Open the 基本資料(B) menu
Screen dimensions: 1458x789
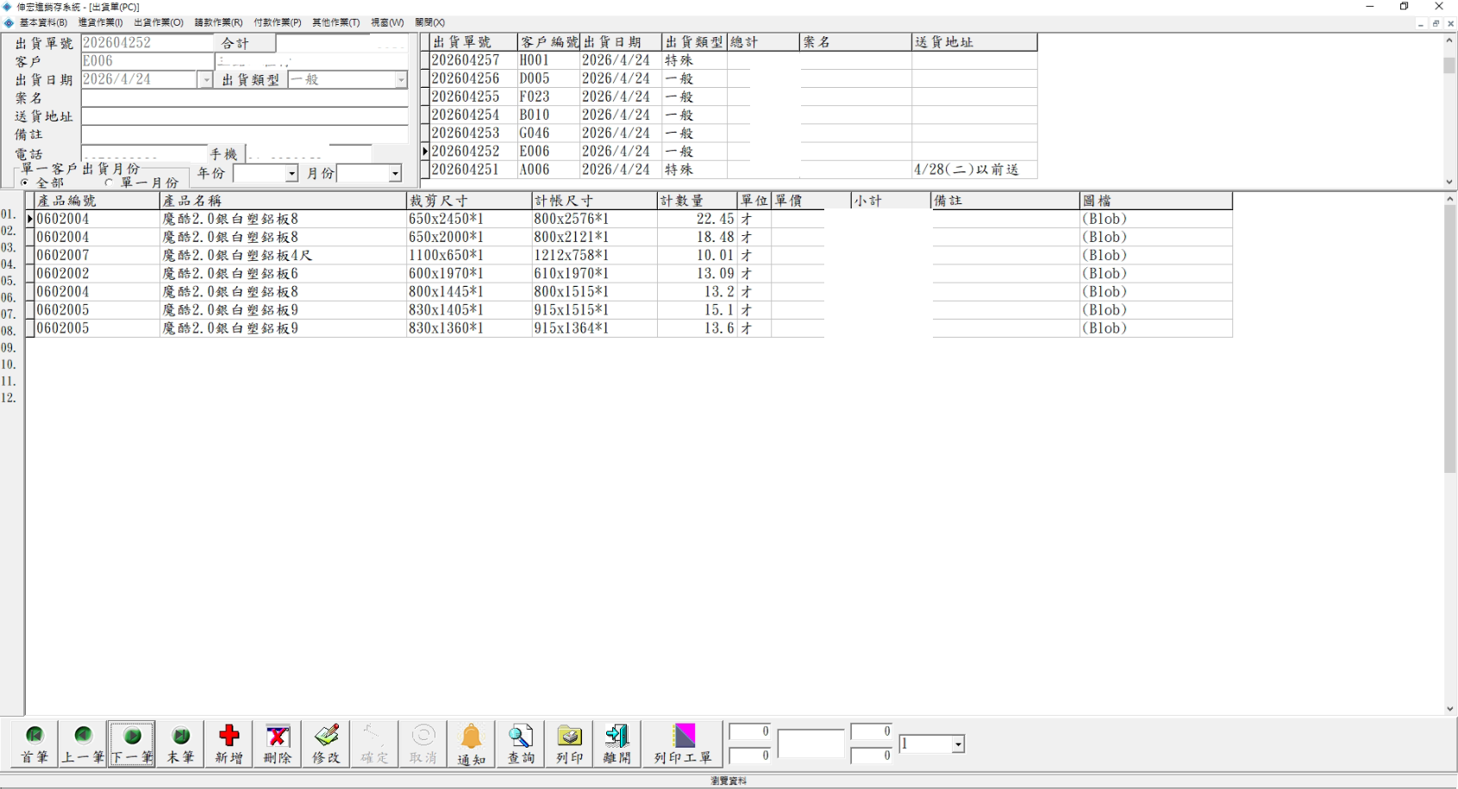43,22
